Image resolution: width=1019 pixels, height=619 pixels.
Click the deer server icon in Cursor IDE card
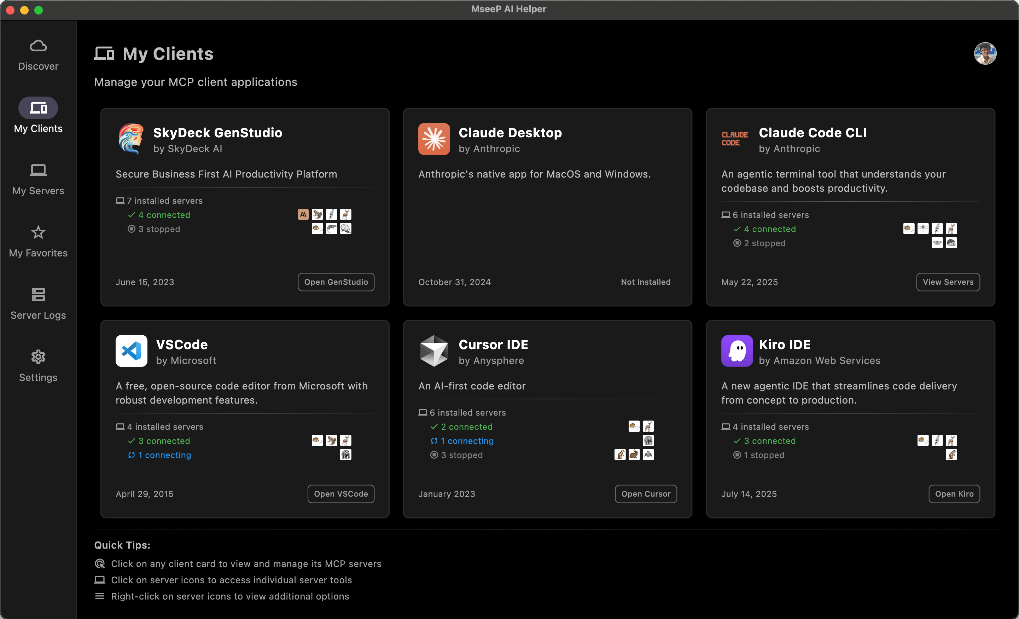[648, 426]
